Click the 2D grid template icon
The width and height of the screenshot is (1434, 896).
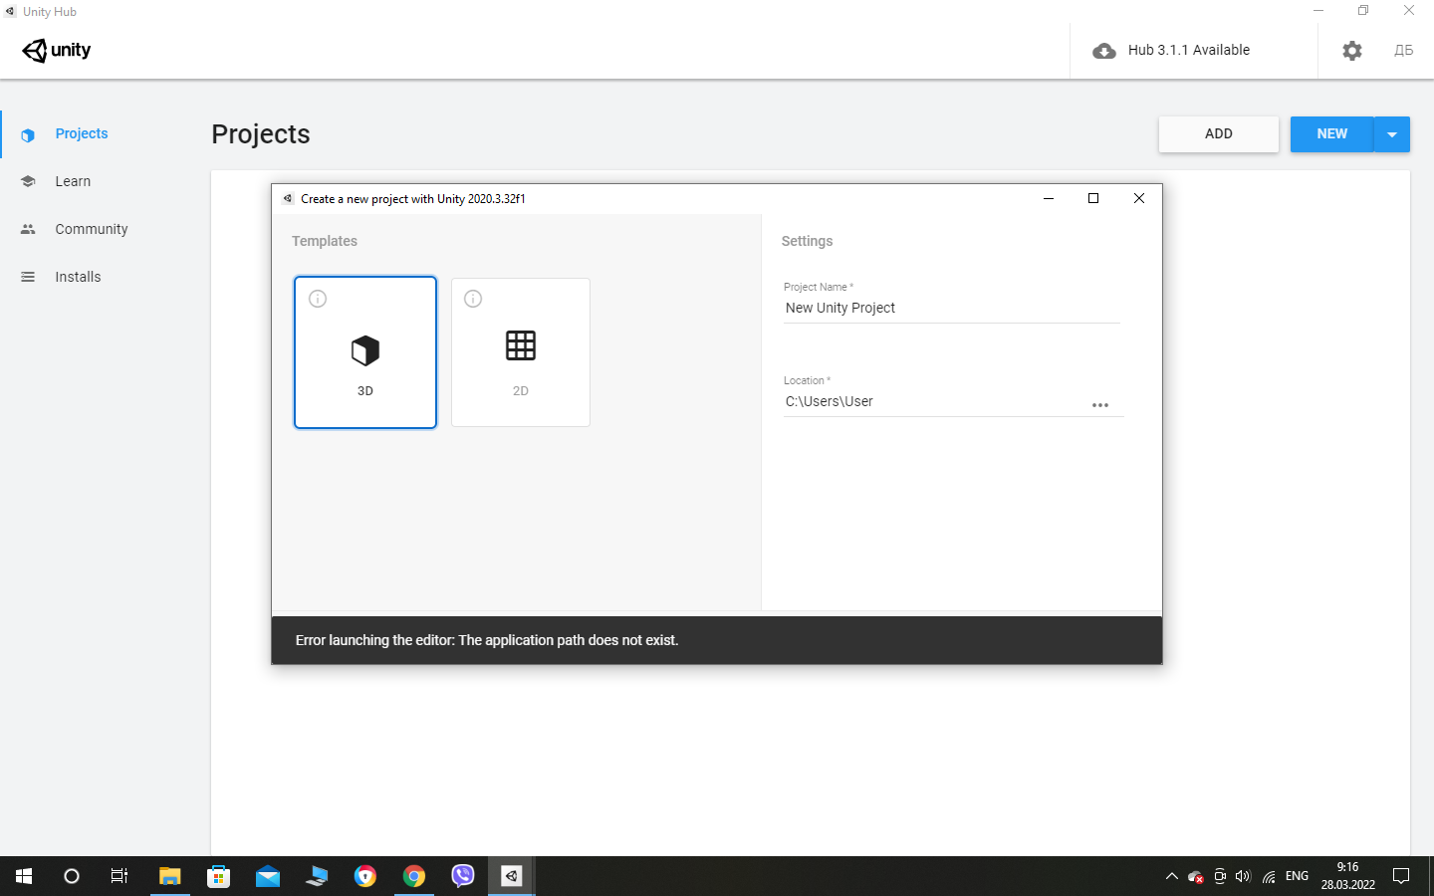(521, 345)
